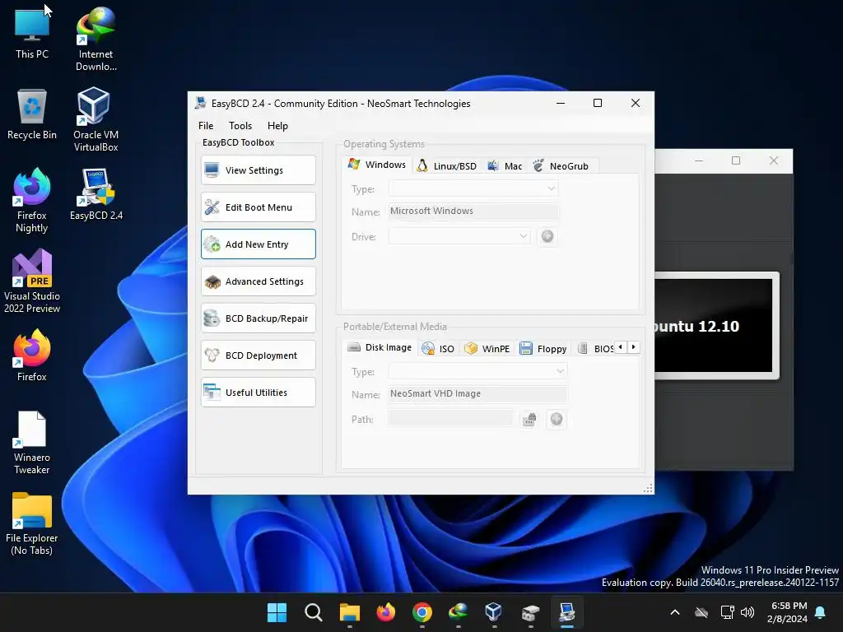Click the EasyBCD title bar app icon
843x632 pixels.
(201, 103)
